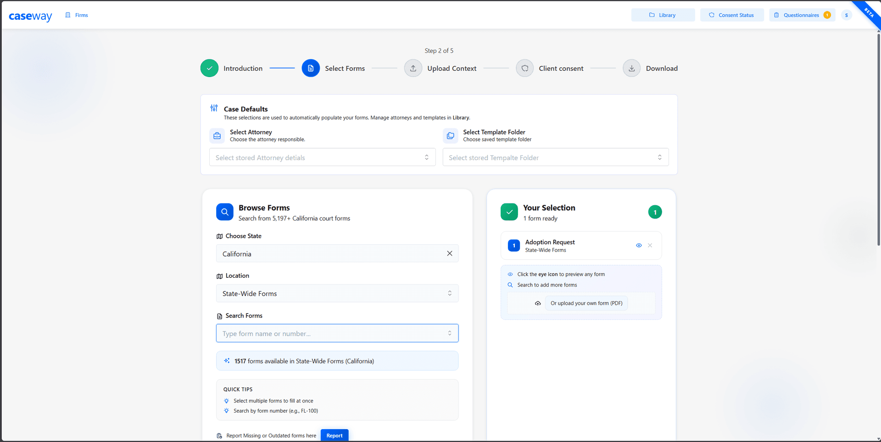The image size is (881, 442).
Task: Click the Upload Context step icon
Action: pos(413,68)
